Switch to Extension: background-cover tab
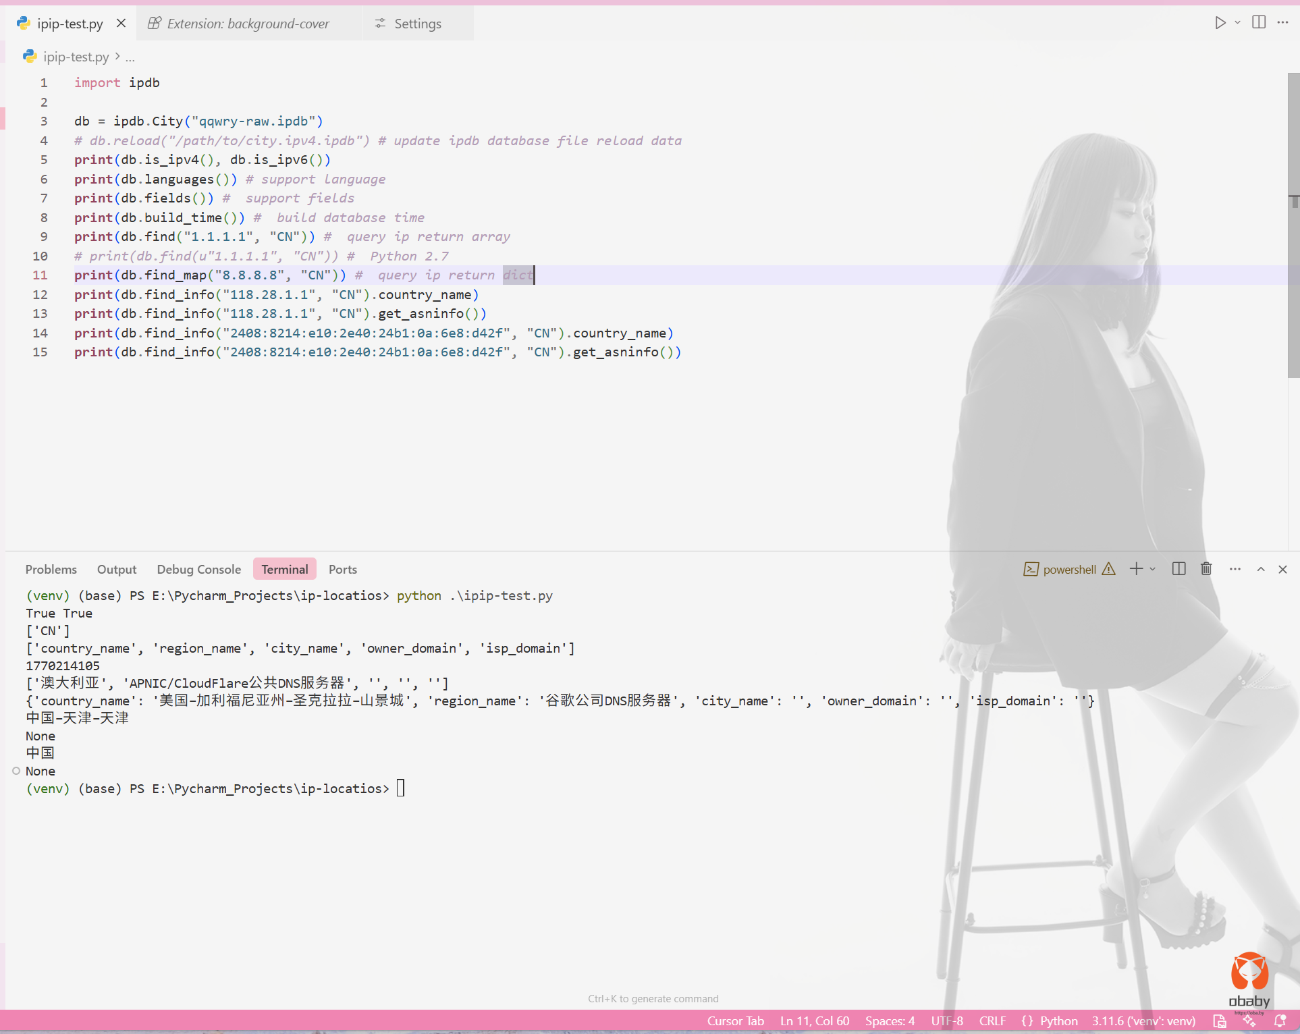 pos(248,24)
